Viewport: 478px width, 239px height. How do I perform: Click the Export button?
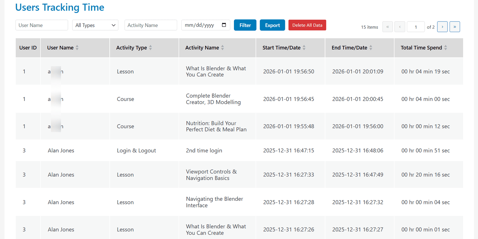(272, 25)
